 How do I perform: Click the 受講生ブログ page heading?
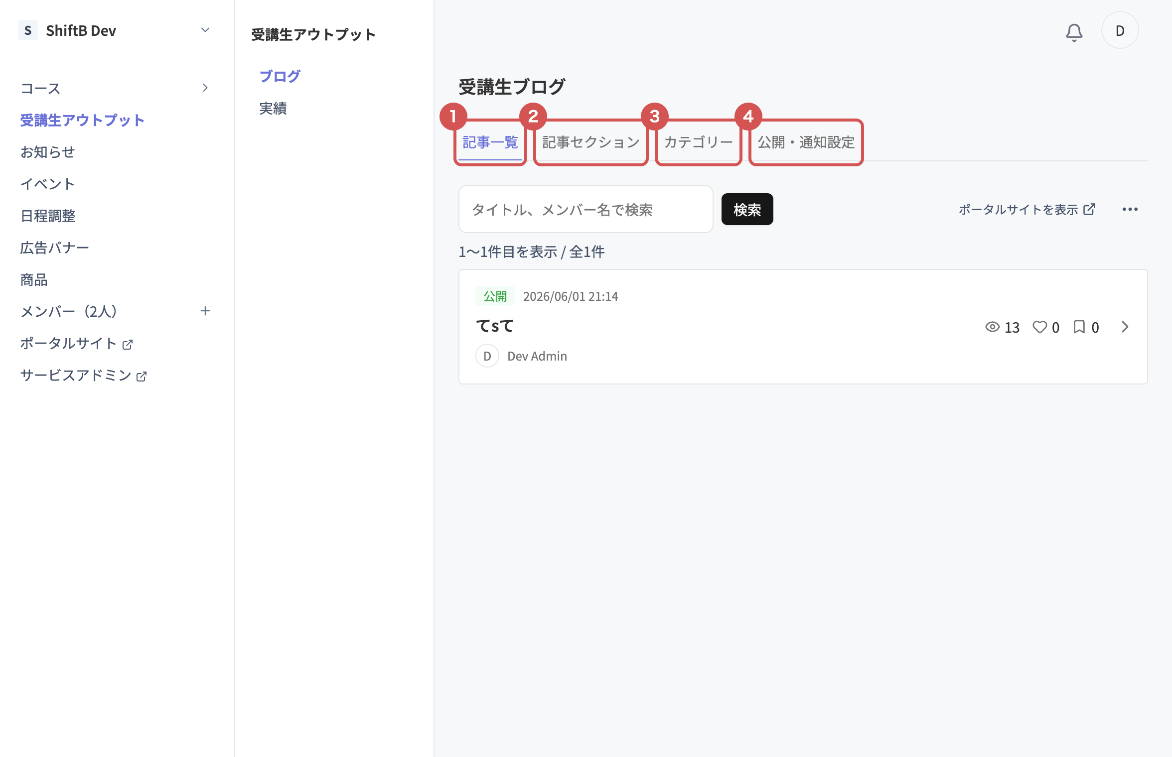512,87
